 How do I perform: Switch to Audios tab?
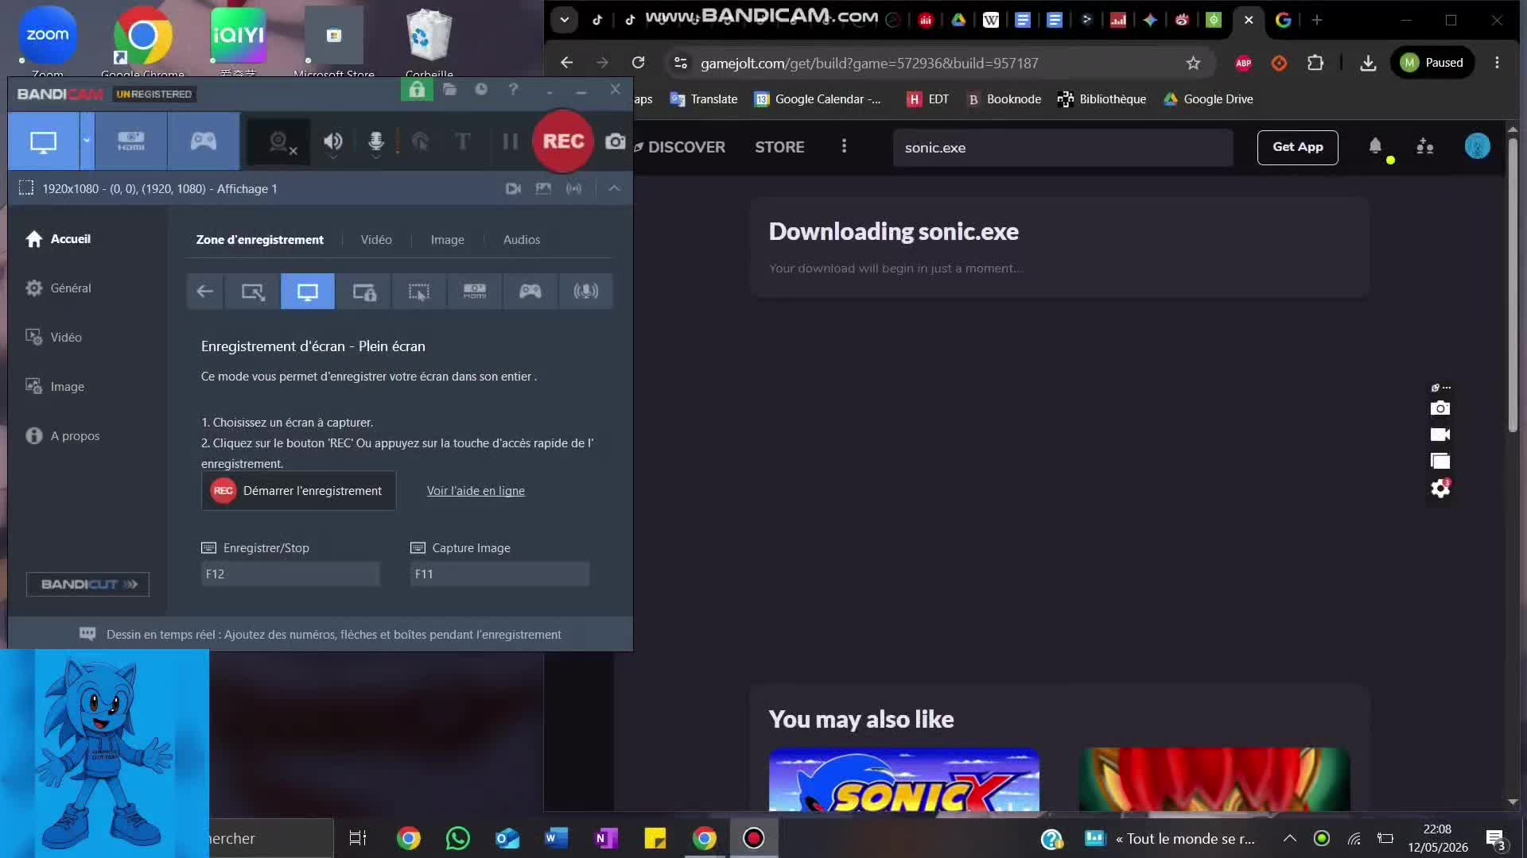point(522,240)
